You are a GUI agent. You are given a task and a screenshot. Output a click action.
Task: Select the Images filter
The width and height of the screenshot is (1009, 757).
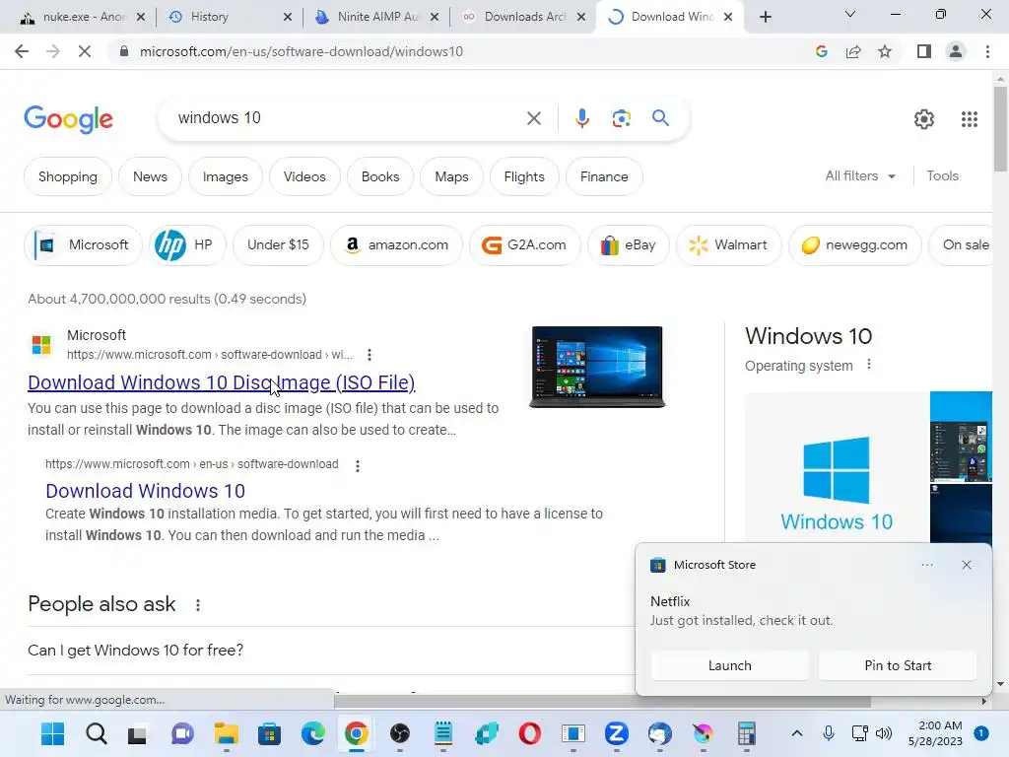[226, 177]
